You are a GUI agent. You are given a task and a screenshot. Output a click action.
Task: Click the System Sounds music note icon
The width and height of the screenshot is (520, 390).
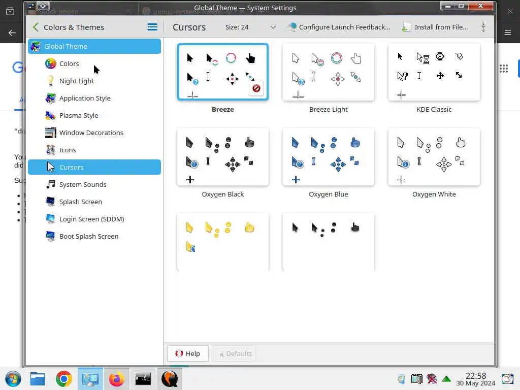[x=51, y=184]
